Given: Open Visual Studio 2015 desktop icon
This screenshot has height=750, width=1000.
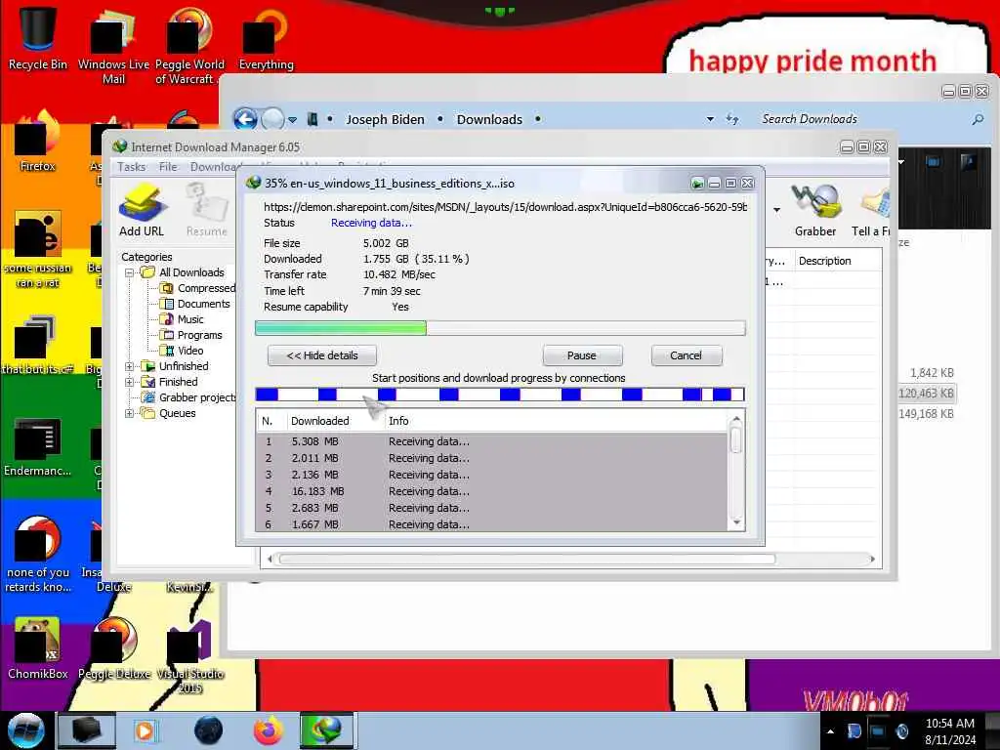Looking at the screenshot, I should tap(190, 655).
